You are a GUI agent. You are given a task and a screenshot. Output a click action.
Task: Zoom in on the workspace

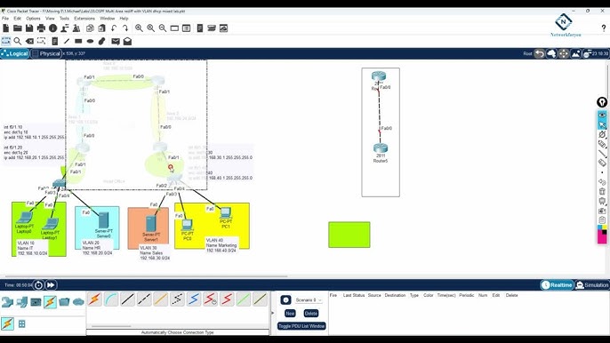(139, 28)
